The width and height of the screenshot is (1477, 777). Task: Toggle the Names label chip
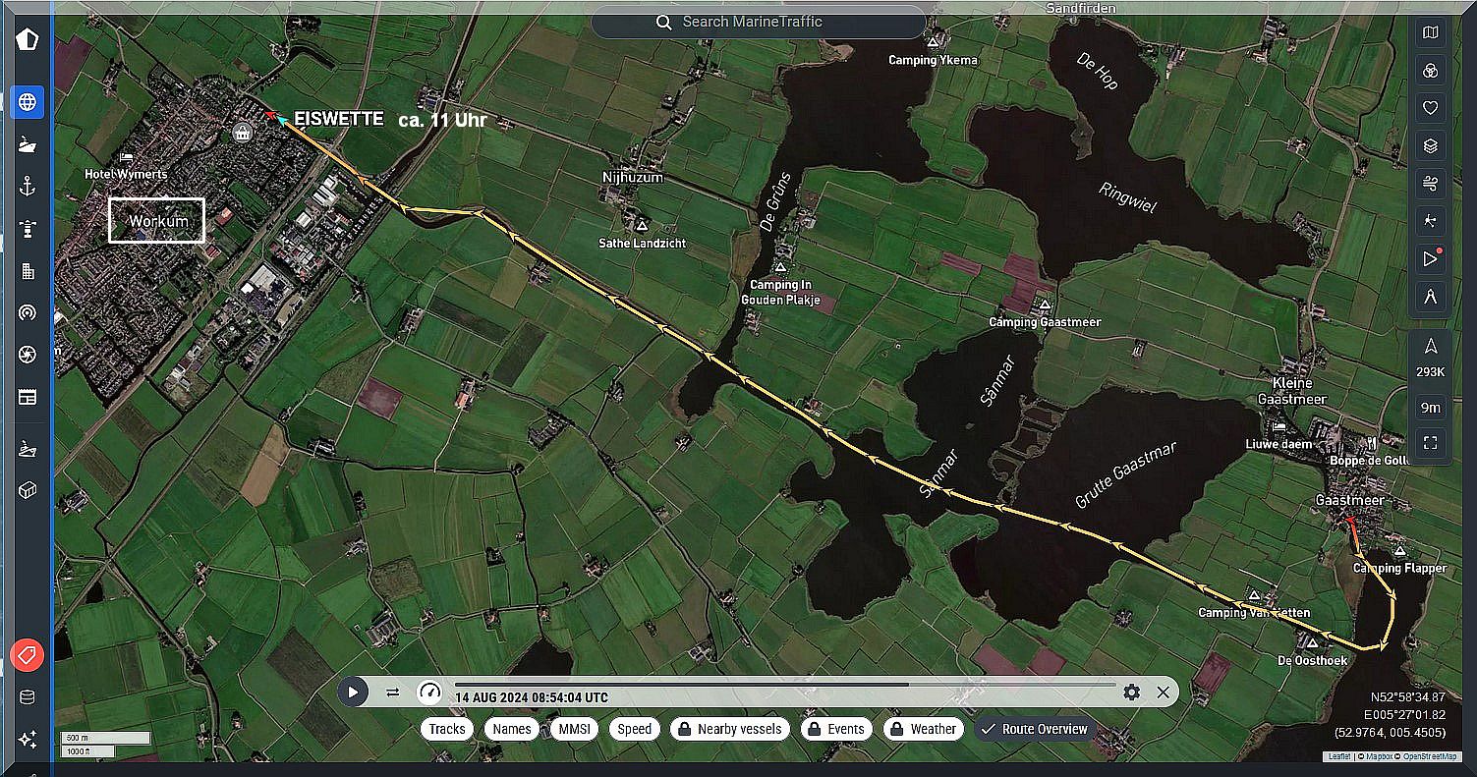coord(512,729)
